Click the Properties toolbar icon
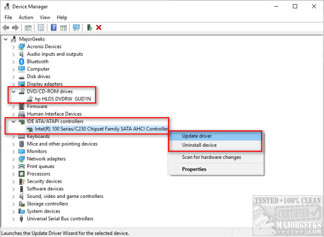324x237 pixels. click(40, 27)
